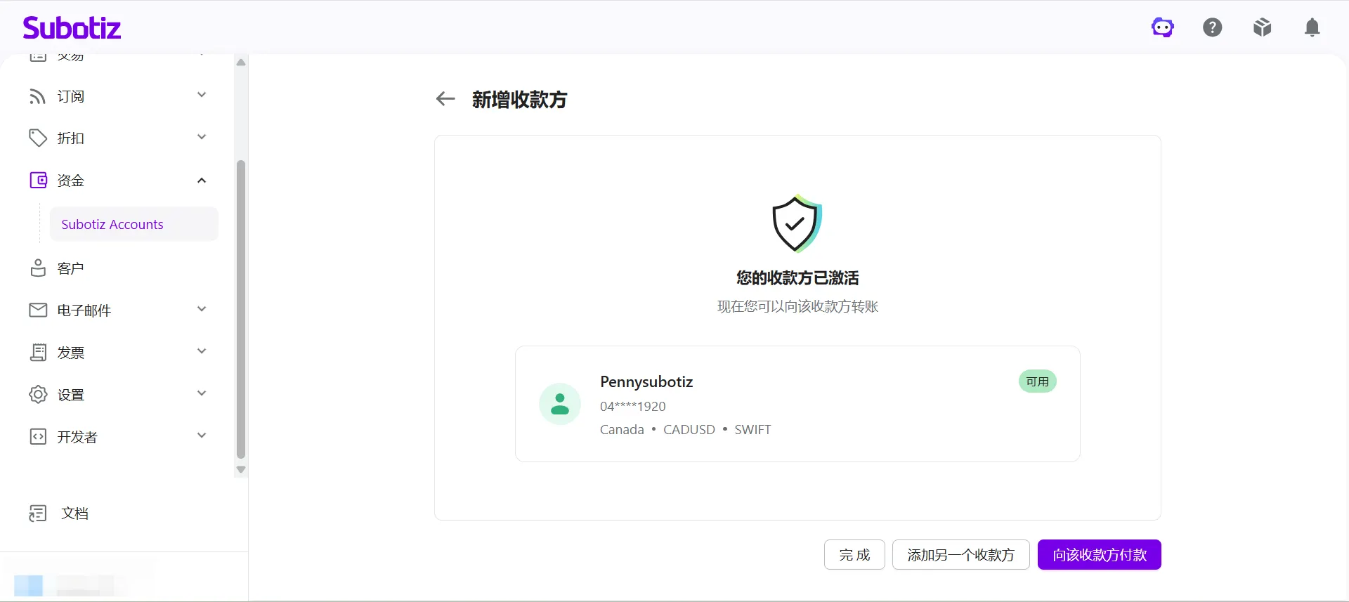
Task: Click 向该收款方付款 button
Action: click(1100, 555)
